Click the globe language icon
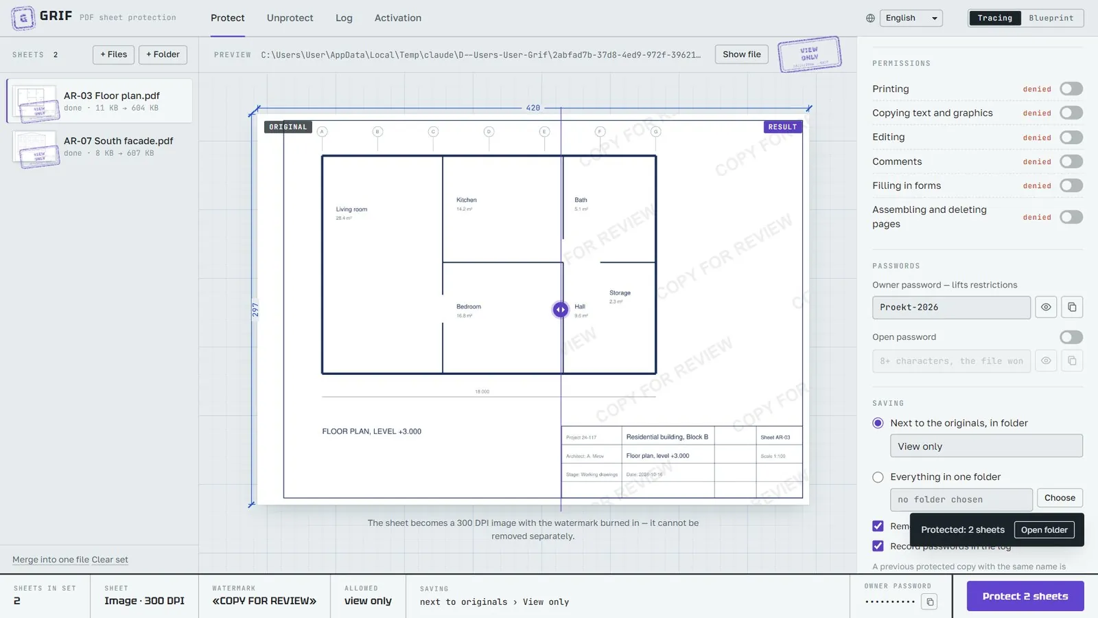The width and height of the screenshot is (1098, 618). tap(870, 19)
